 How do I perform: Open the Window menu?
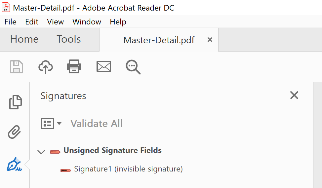tap(87, 22)
